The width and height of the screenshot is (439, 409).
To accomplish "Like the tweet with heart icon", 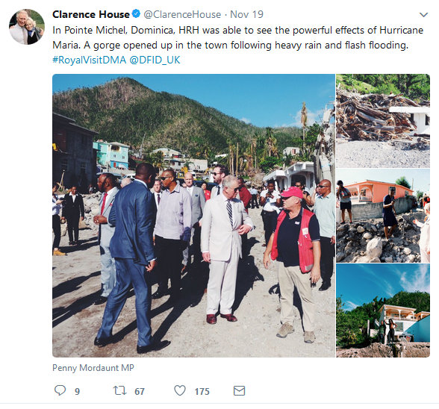I will click(180, 390).
